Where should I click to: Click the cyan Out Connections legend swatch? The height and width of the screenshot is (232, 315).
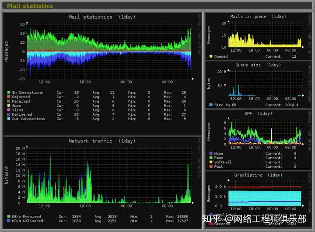(x=9, y=119)
